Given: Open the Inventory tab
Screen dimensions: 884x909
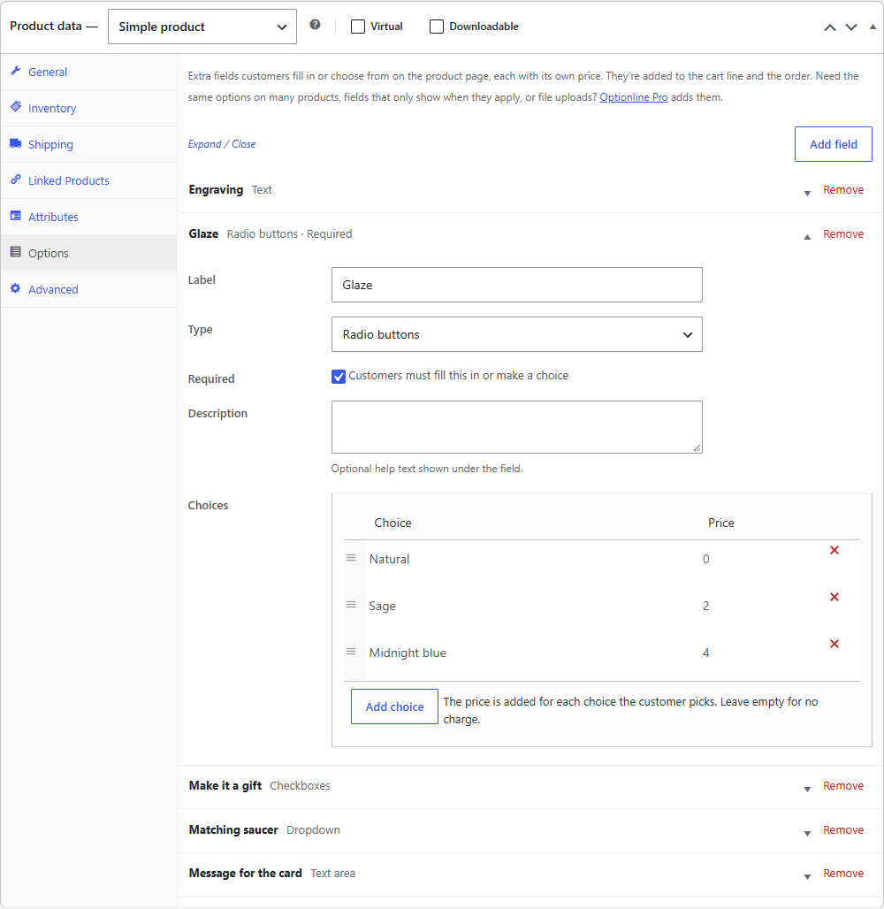Looking at the screenshot, I should pos(89,108).
